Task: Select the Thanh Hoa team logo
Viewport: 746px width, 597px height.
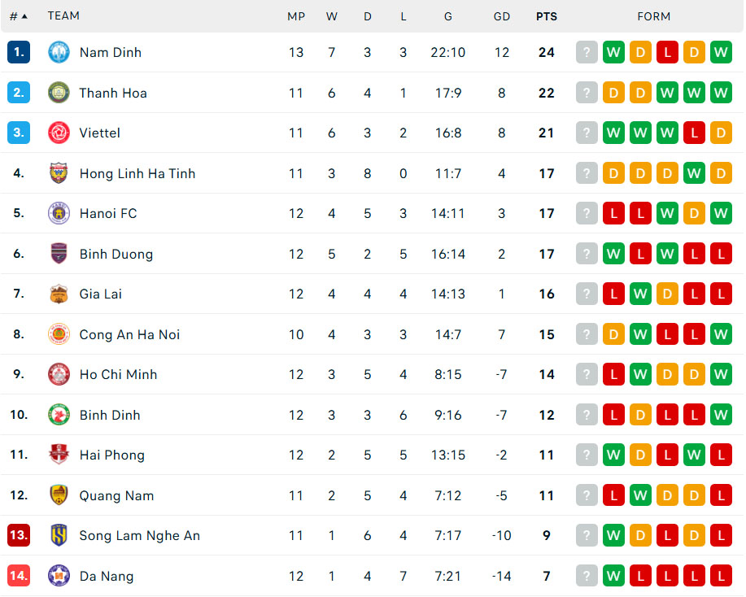Action: click(x=57, y=92)
